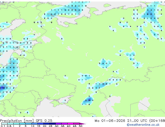The width and height of the screenshot is (165, 127).
Task: Click the '10' legend scale label
Action: [x=33, y=126]
